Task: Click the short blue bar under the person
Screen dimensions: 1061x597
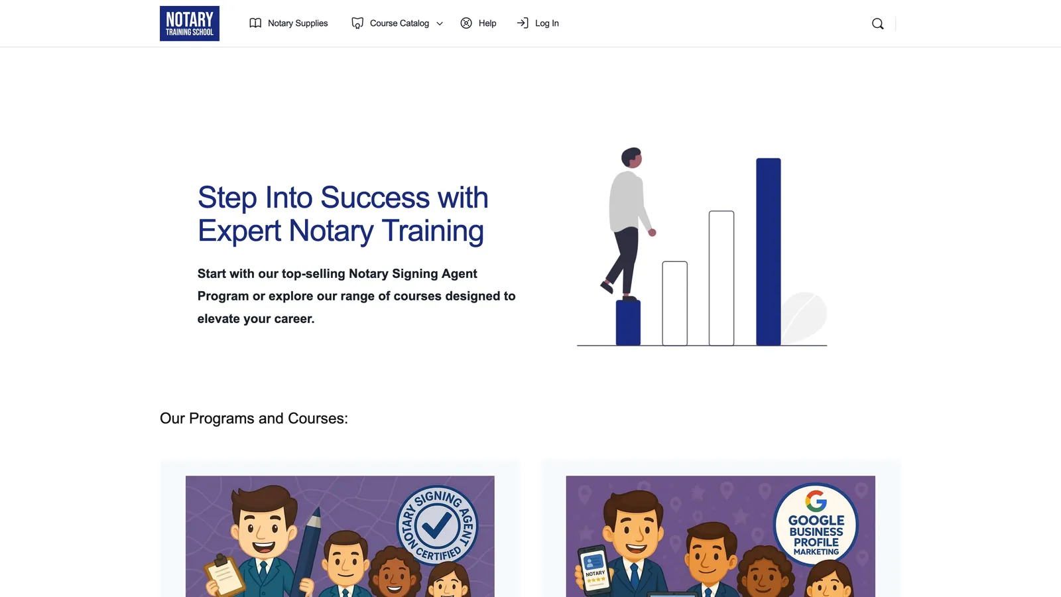Action: point(628,323)
